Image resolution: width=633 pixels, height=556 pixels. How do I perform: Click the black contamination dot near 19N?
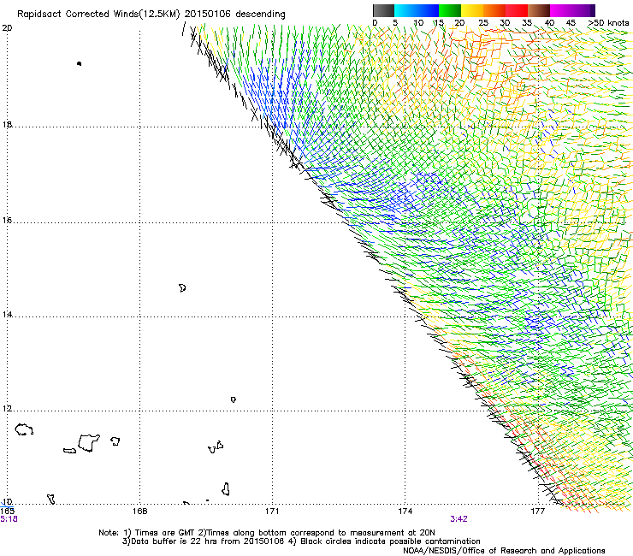pyautogui.click(x=79, y=64)
